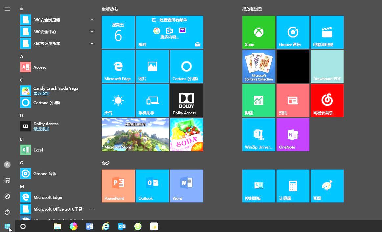Expand the 360安全浏览器 app entry
The width and height of the screenshot is (382, 232).
point(92,20)
